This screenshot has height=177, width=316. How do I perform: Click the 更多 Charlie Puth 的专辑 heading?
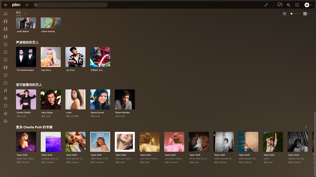click(x=34, y=127)
